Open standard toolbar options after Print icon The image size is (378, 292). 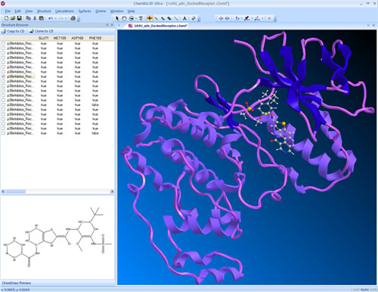point(79,19)
